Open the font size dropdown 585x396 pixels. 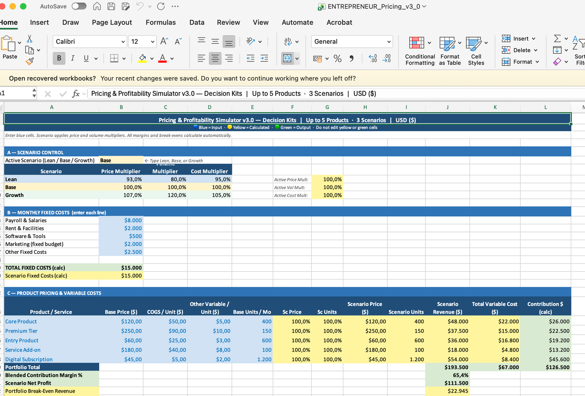[x=153, y=42]
